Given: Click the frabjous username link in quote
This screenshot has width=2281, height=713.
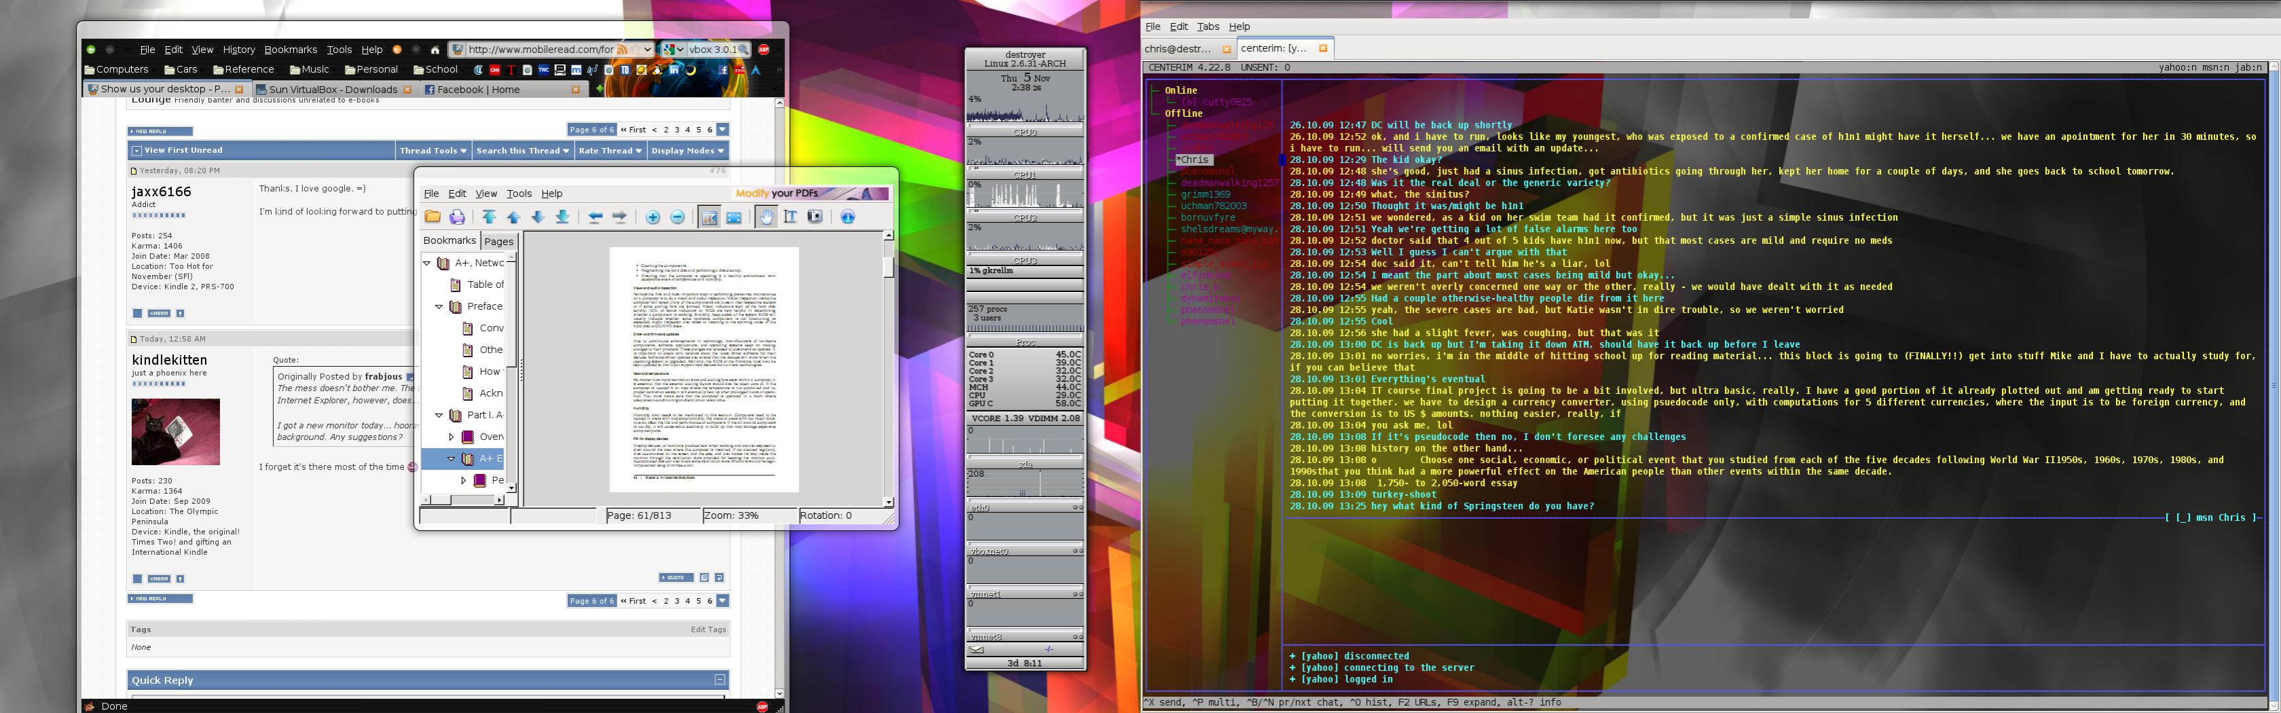Looking at the screenshot, I should pos(384,376).
